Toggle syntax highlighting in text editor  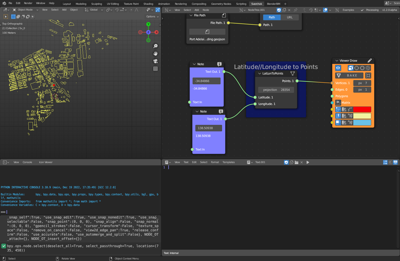[395, 162]
